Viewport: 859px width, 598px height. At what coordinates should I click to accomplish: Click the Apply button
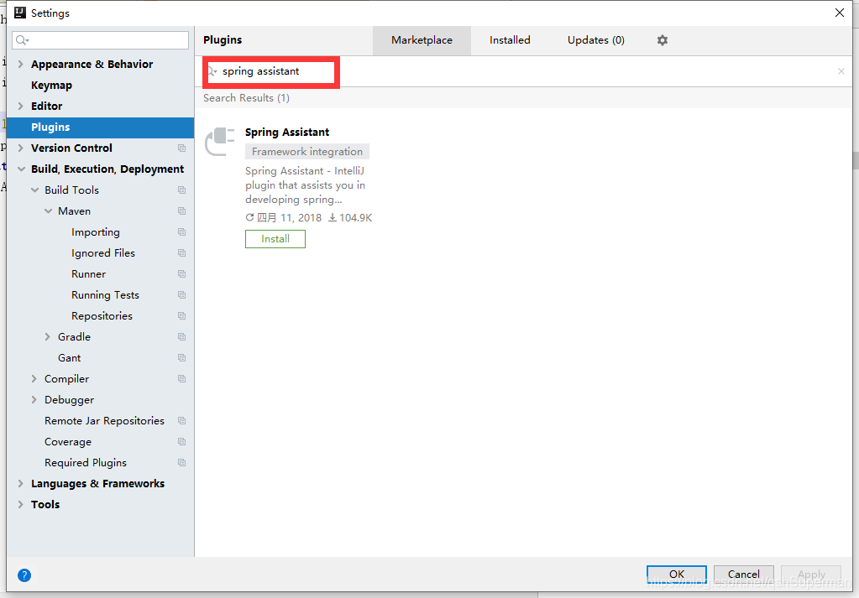click(x=811, y=574)
